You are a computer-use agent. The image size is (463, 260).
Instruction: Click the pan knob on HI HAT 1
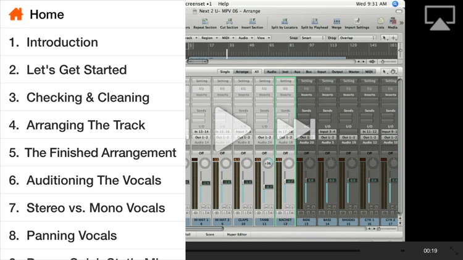point(204,163)
